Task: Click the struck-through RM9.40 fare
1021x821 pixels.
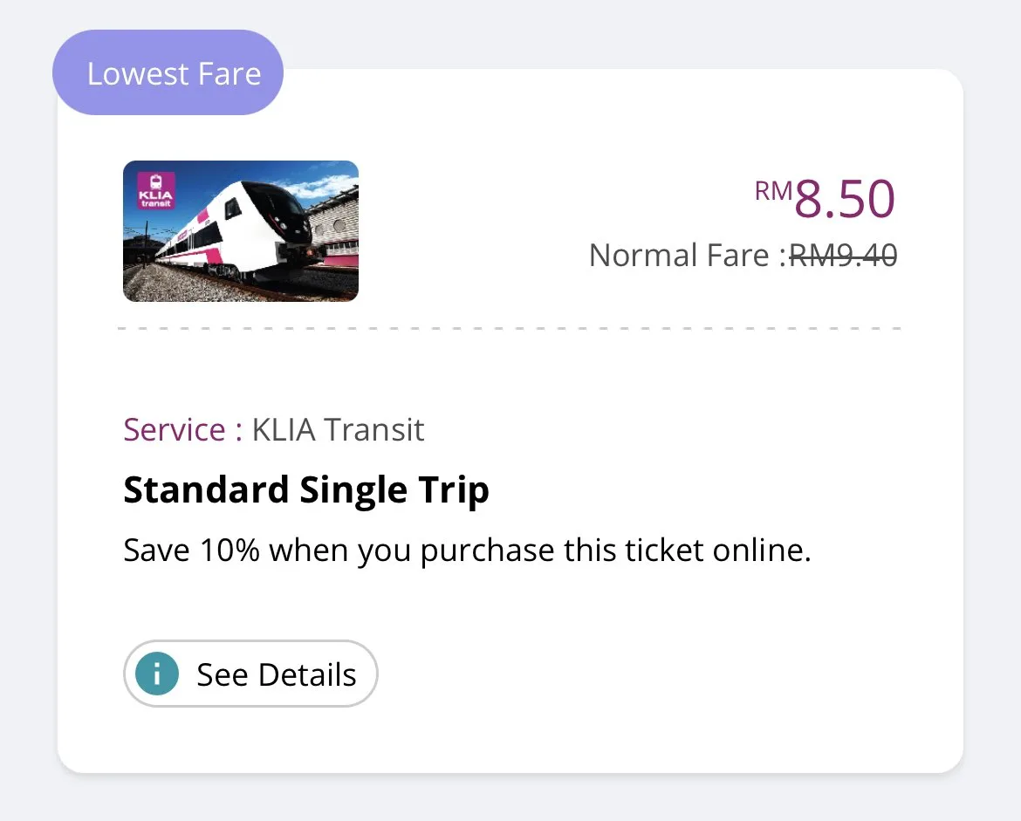Action: pos(843,256)
